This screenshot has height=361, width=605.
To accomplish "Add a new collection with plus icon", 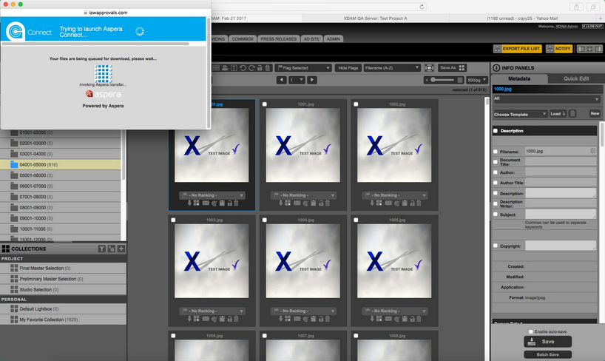I will (x=121, y=249).
